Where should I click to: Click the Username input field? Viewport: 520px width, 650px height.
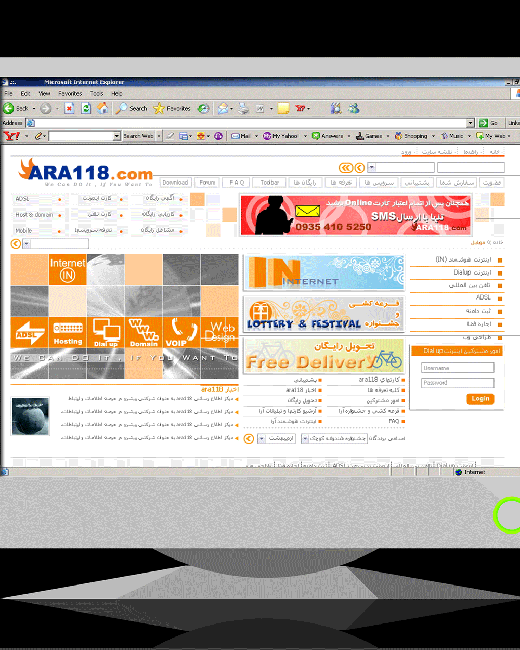(457, 368)
